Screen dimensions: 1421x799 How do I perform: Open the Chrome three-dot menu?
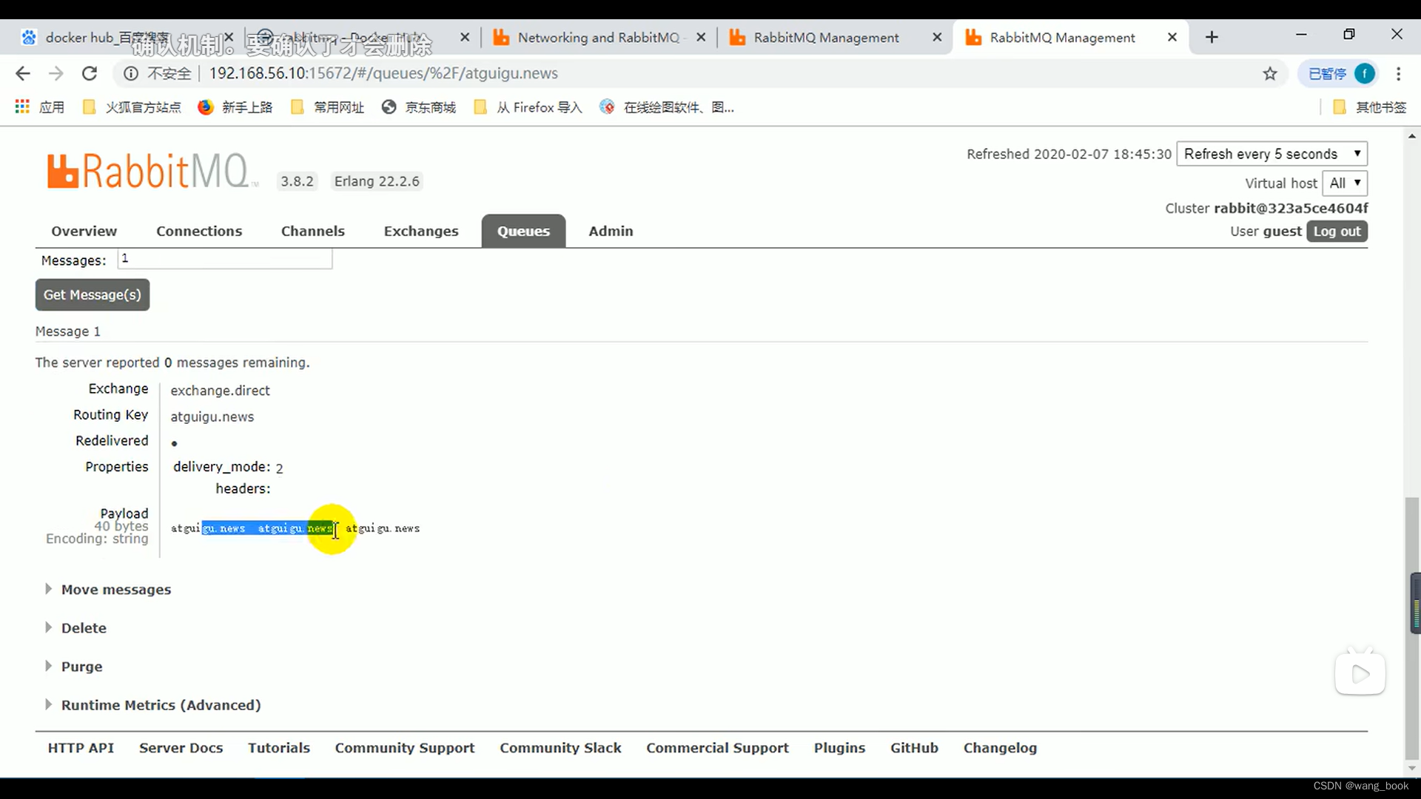coord(1398,73)
